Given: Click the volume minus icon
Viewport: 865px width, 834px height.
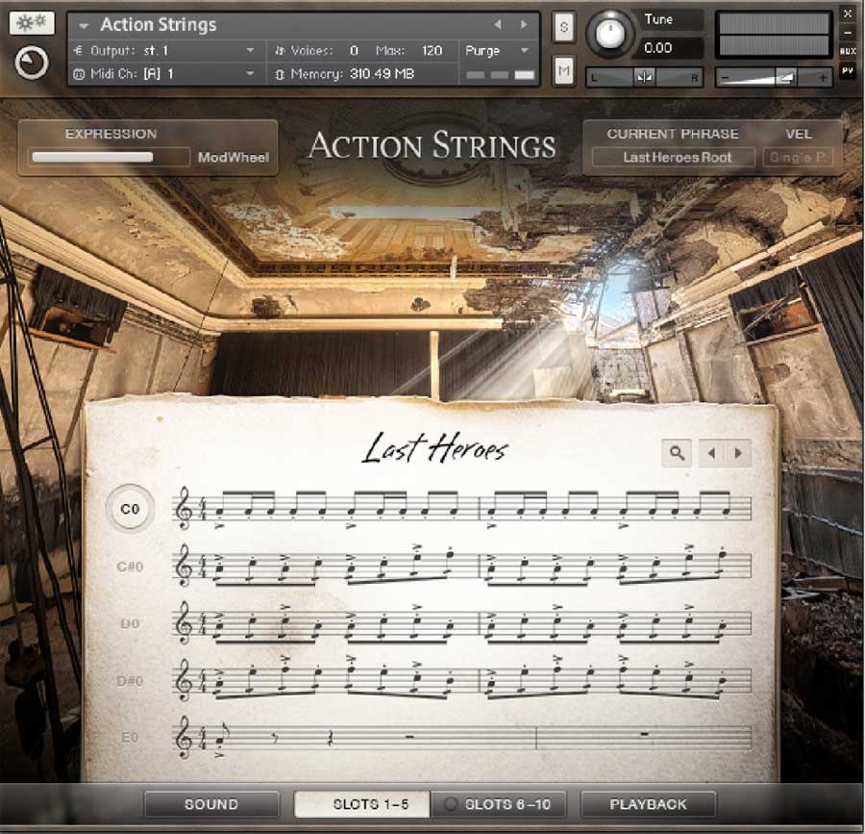Looking at the screenshot, I should pyautogui.click(x=726, y=78).
